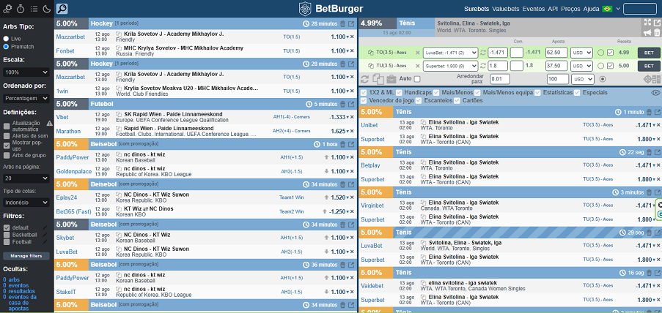Image resolution: width=662 pixels, height=313 pixels.
Task: Open the Ordenado por Percentagem dropdown
Action: tap(26, 98)
